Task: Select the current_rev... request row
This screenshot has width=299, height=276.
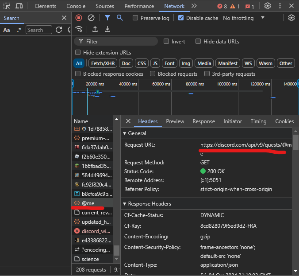Action: pyautogui.click(x=92, y=212)
